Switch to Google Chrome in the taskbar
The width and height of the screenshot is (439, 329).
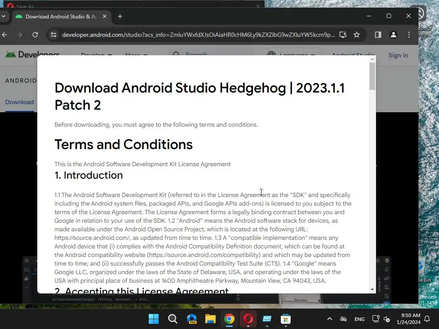click(229, 319)
